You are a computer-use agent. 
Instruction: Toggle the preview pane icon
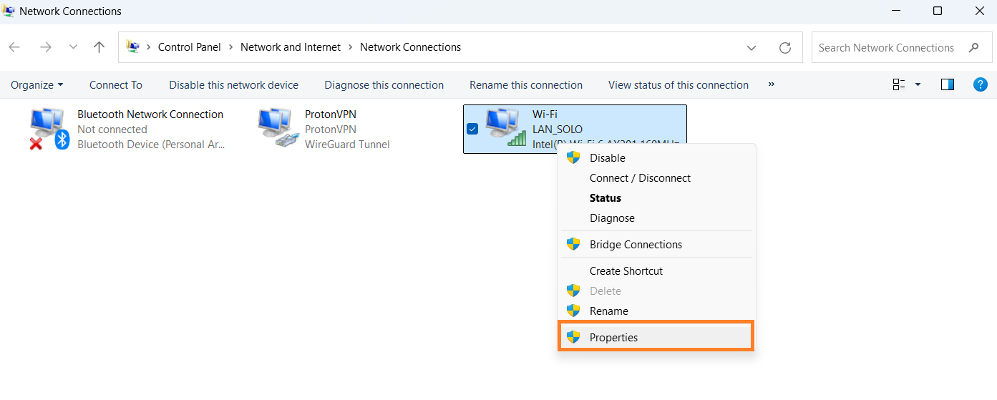pos(948,84)
